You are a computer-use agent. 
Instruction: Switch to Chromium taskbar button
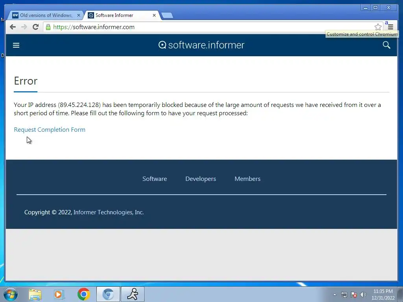tap(108, 294)
